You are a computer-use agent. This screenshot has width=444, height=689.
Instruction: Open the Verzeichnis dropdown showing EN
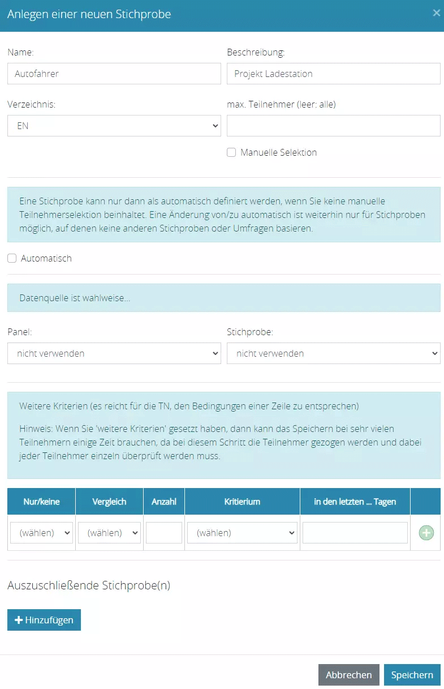(114, 126)
